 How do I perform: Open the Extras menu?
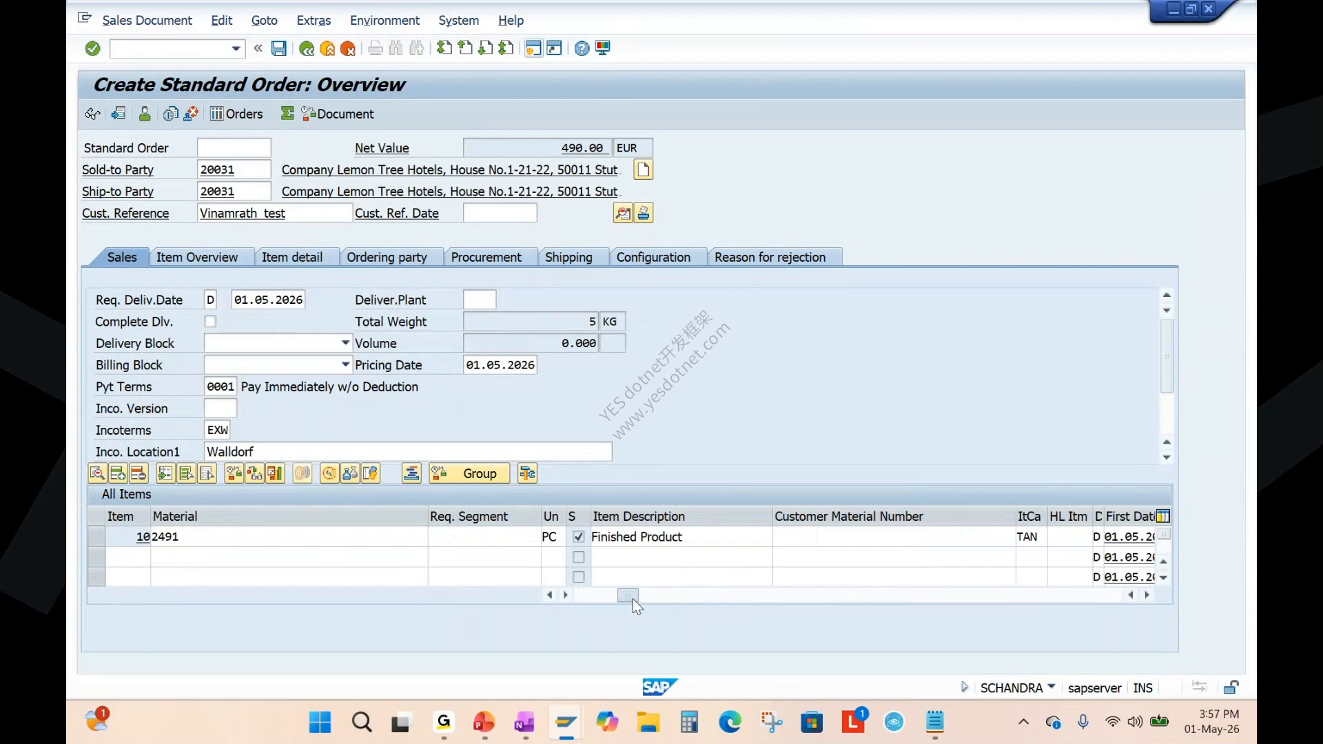(x=314, y=21)
